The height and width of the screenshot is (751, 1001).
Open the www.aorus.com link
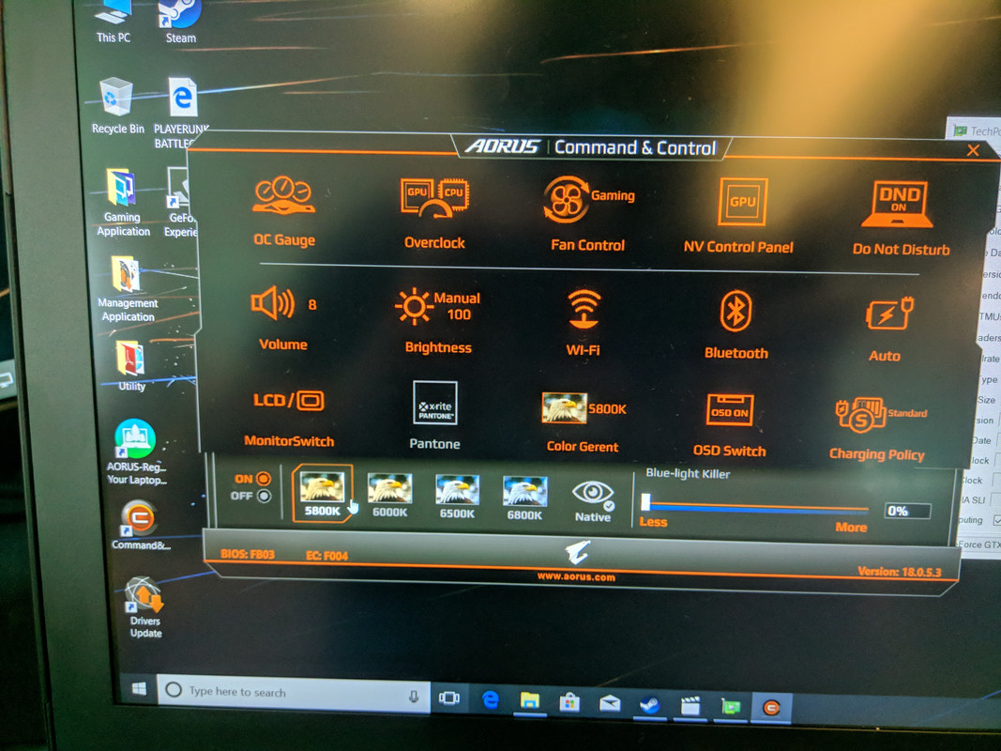click(576, 576)
